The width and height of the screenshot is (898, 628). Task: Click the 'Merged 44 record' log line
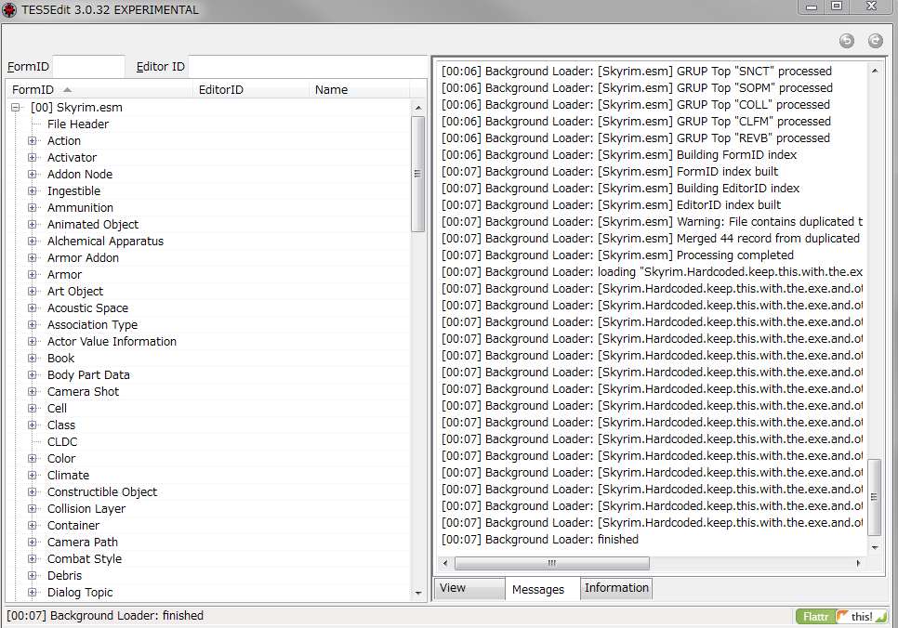[x=651, y=238]
